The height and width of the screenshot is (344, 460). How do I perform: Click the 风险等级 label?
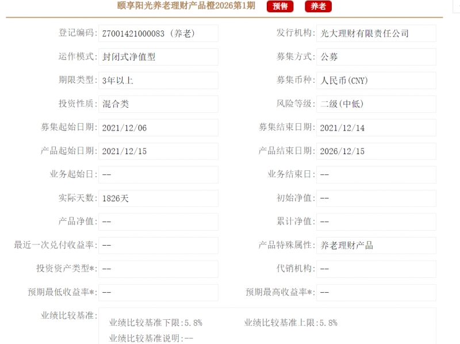click(x=296, y=104)
